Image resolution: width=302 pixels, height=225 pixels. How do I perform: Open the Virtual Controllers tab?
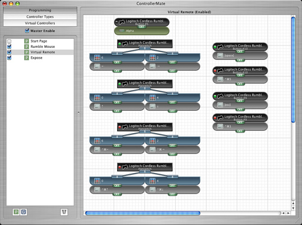click(x=40, y=23)
